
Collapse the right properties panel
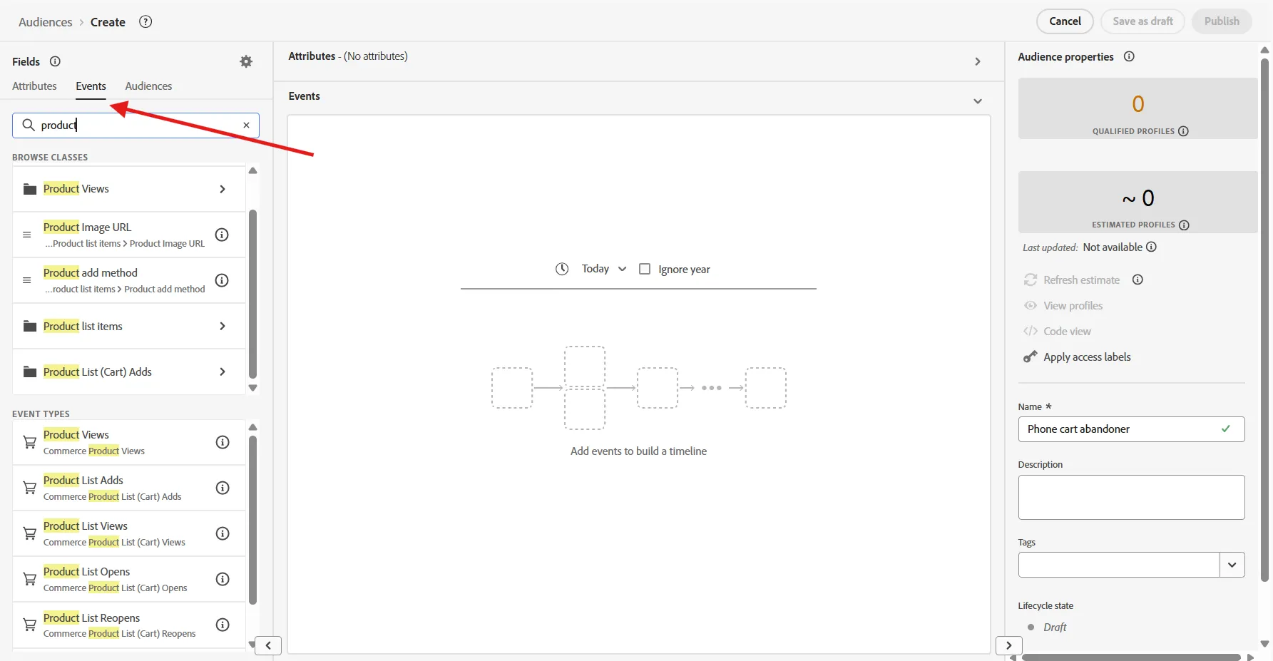(1008, 645)
